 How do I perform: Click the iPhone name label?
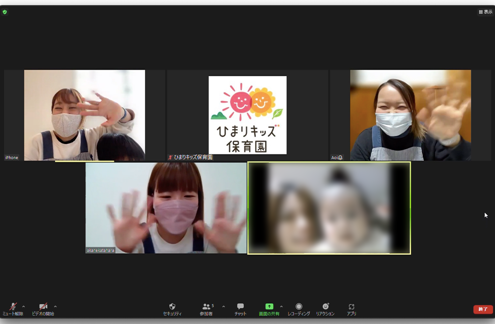coord(11,158)
